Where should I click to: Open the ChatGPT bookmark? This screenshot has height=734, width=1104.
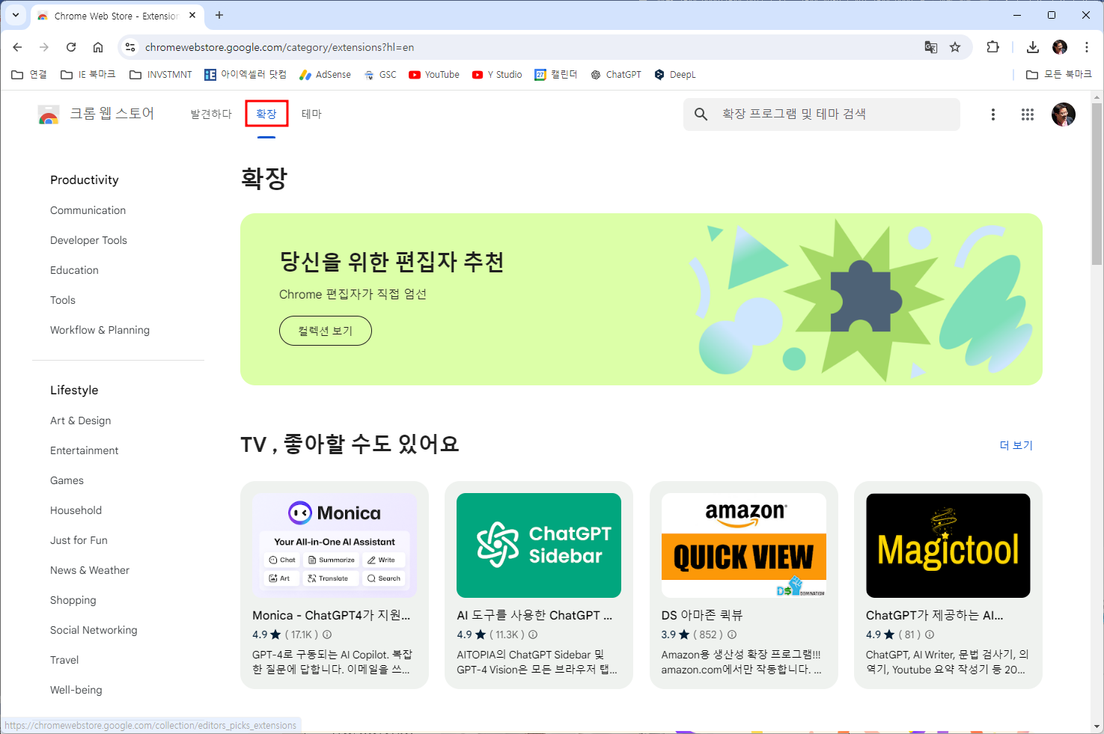coord(616,75)
